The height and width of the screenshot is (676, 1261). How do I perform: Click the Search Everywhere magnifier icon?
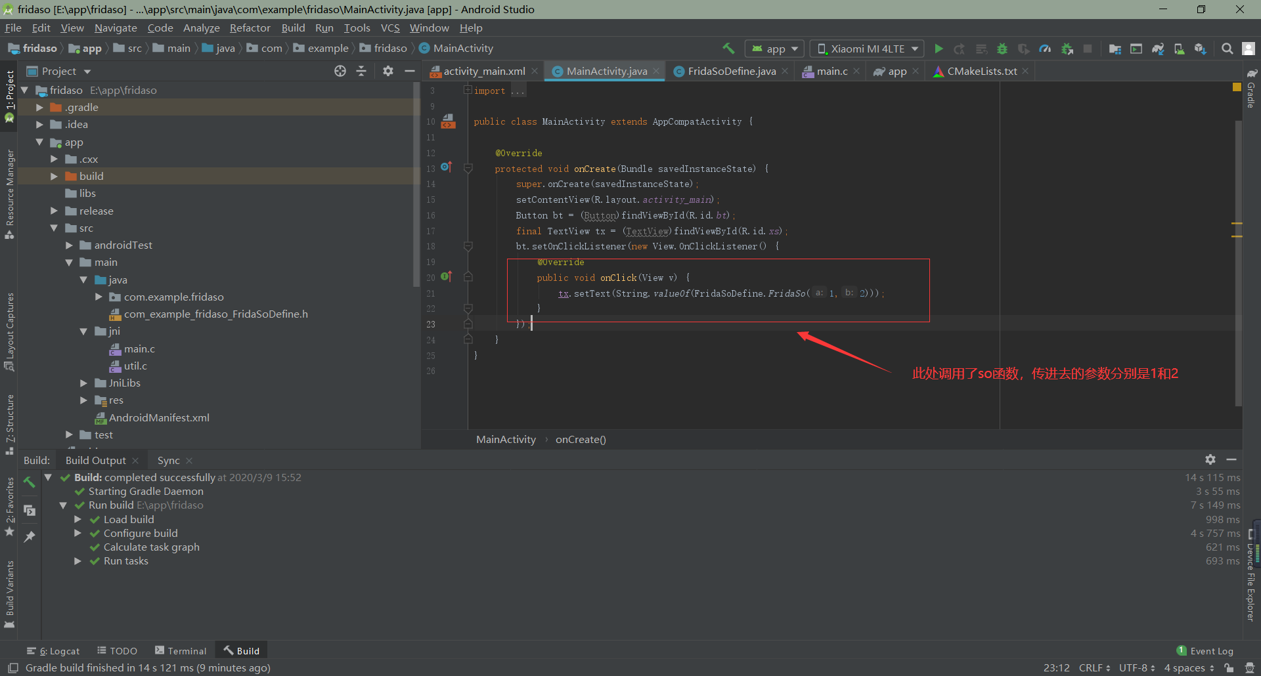1227,49
